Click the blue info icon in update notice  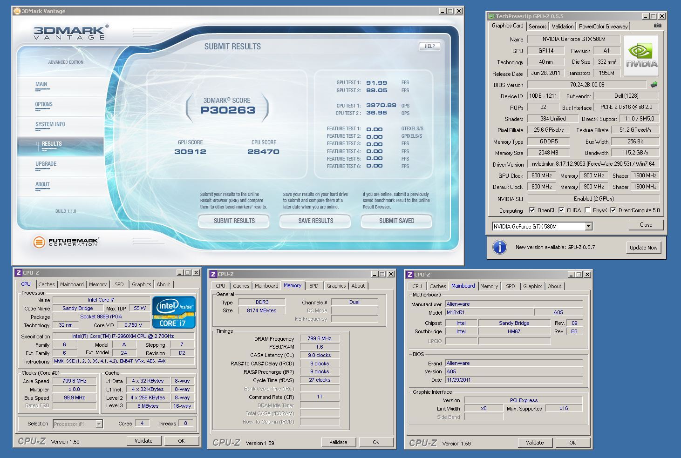click(x=500, y=247)
